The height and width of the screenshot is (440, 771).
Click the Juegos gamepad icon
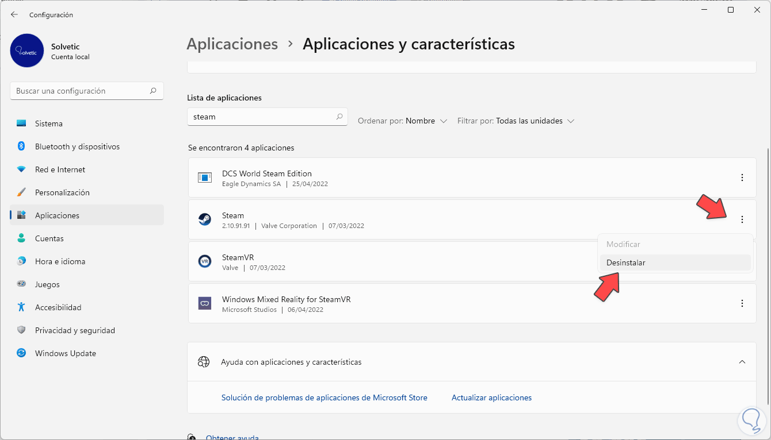point(21,284)
